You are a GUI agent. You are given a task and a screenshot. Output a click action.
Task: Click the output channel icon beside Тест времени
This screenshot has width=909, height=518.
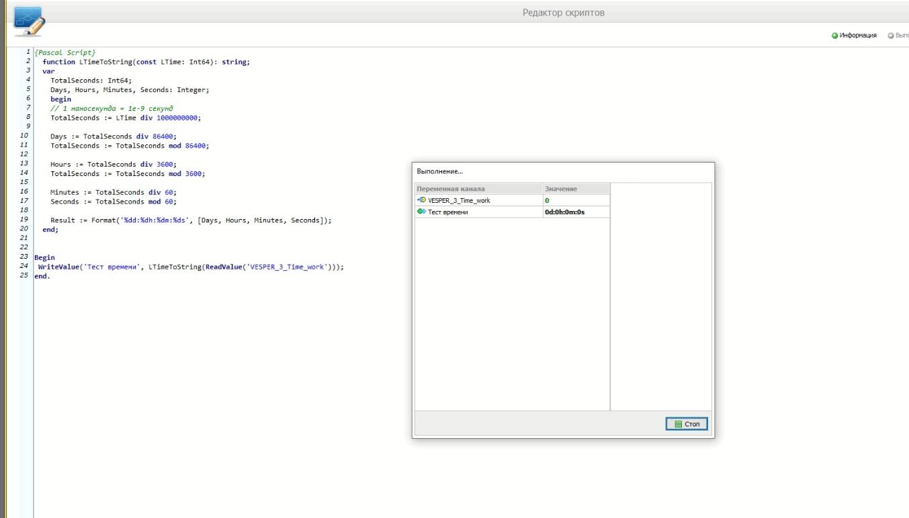click(421, 212)
